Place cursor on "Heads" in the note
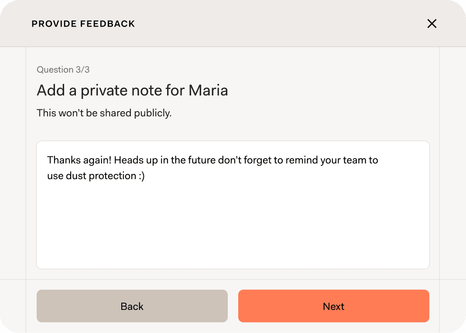This screenshot has height=333, width=466. tap(128, 160)
